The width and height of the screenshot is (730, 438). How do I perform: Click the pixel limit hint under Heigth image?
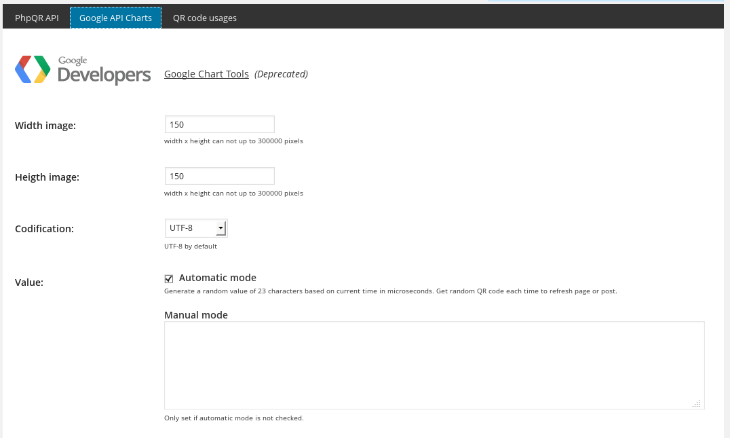pos(233,194)
